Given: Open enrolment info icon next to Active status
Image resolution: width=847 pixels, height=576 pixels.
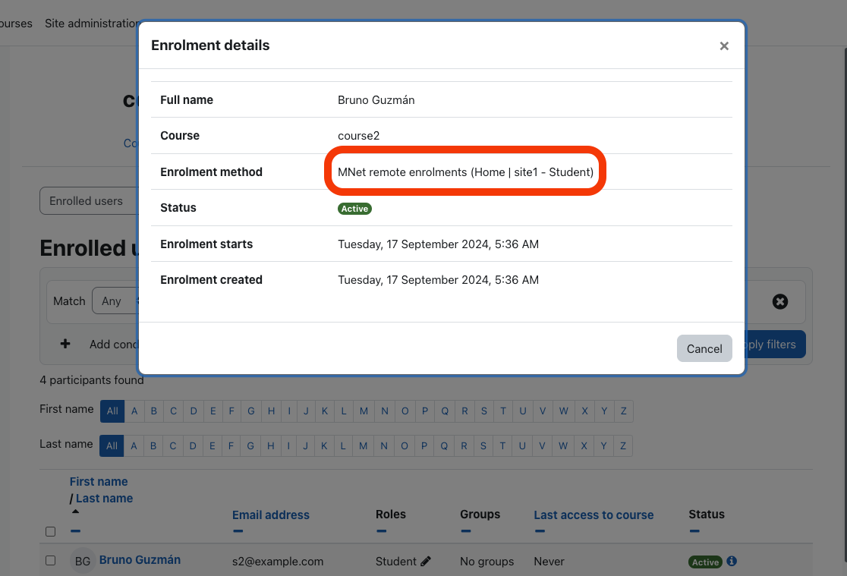Looking at the screenshot, I should coord(732,562).
